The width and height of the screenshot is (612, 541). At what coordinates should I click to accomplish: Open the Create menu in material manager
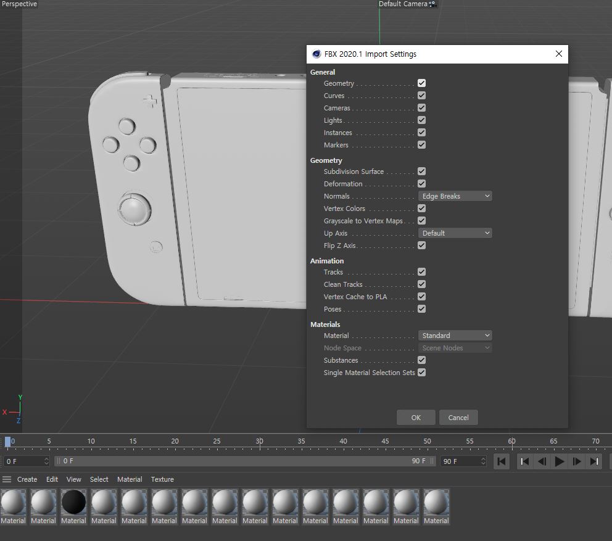tap(27, 479)
